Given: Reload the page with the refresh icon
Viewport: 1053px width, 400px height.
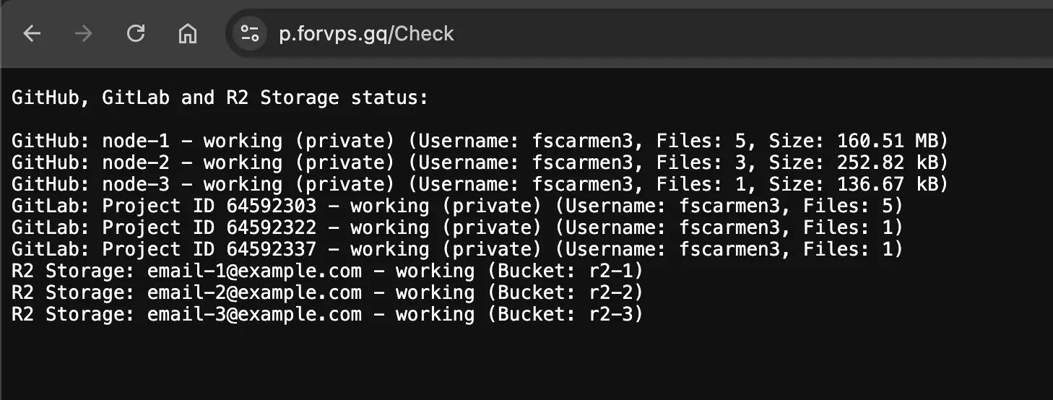Looking at the screenshot, I should (136, 33).
